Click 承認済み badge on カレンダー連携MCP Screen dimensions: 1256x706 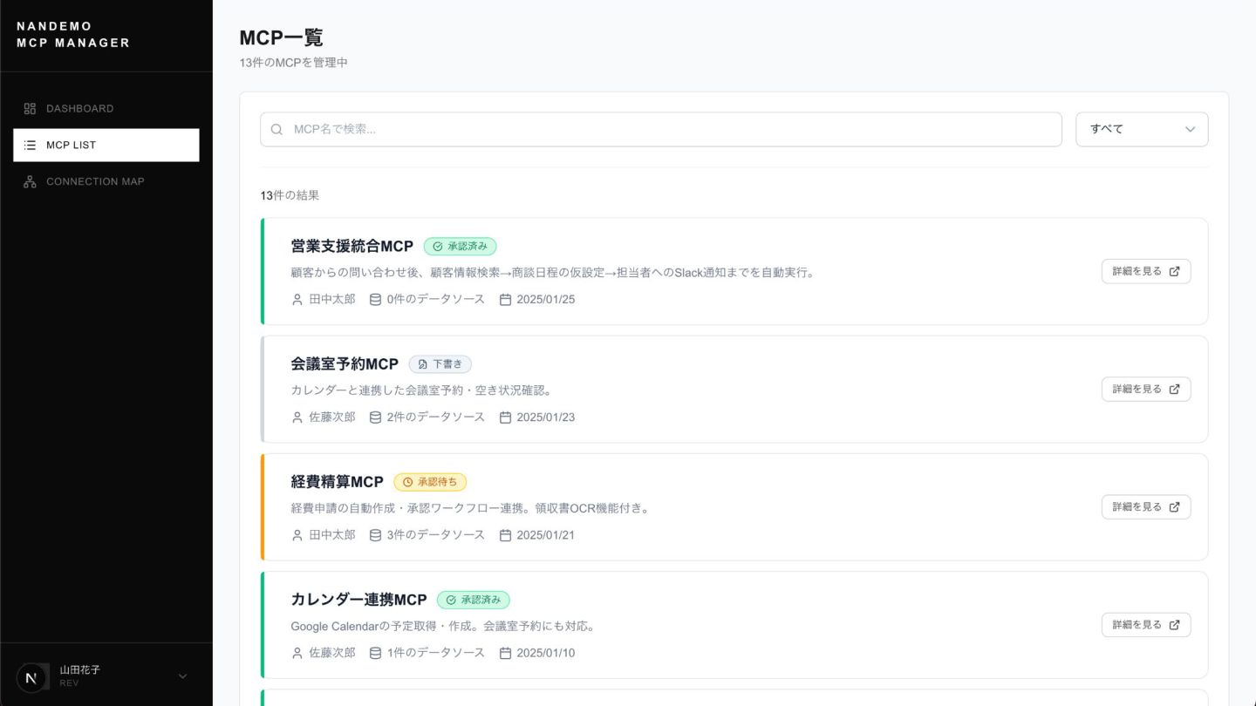pos(474,600)
